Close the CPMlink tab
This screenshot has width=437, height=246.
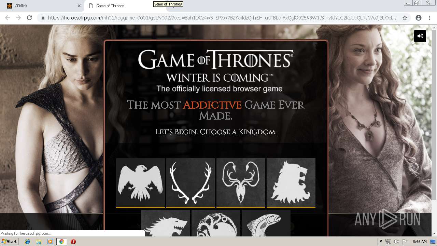(x=79, y=6)
